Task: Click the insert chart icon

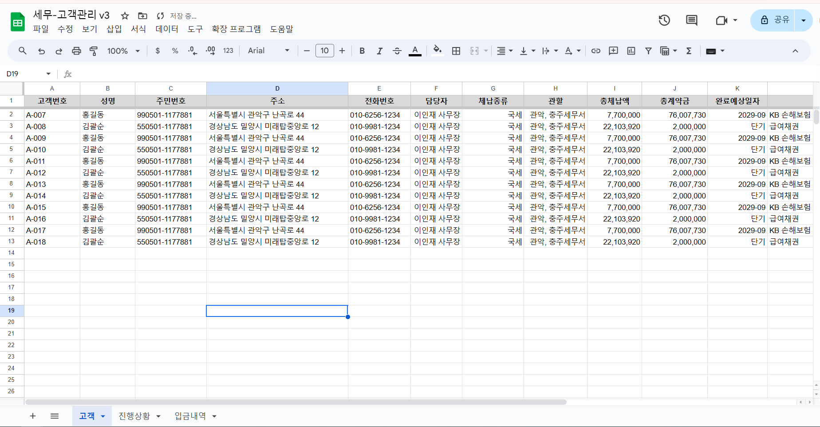Action: (631, 51)
